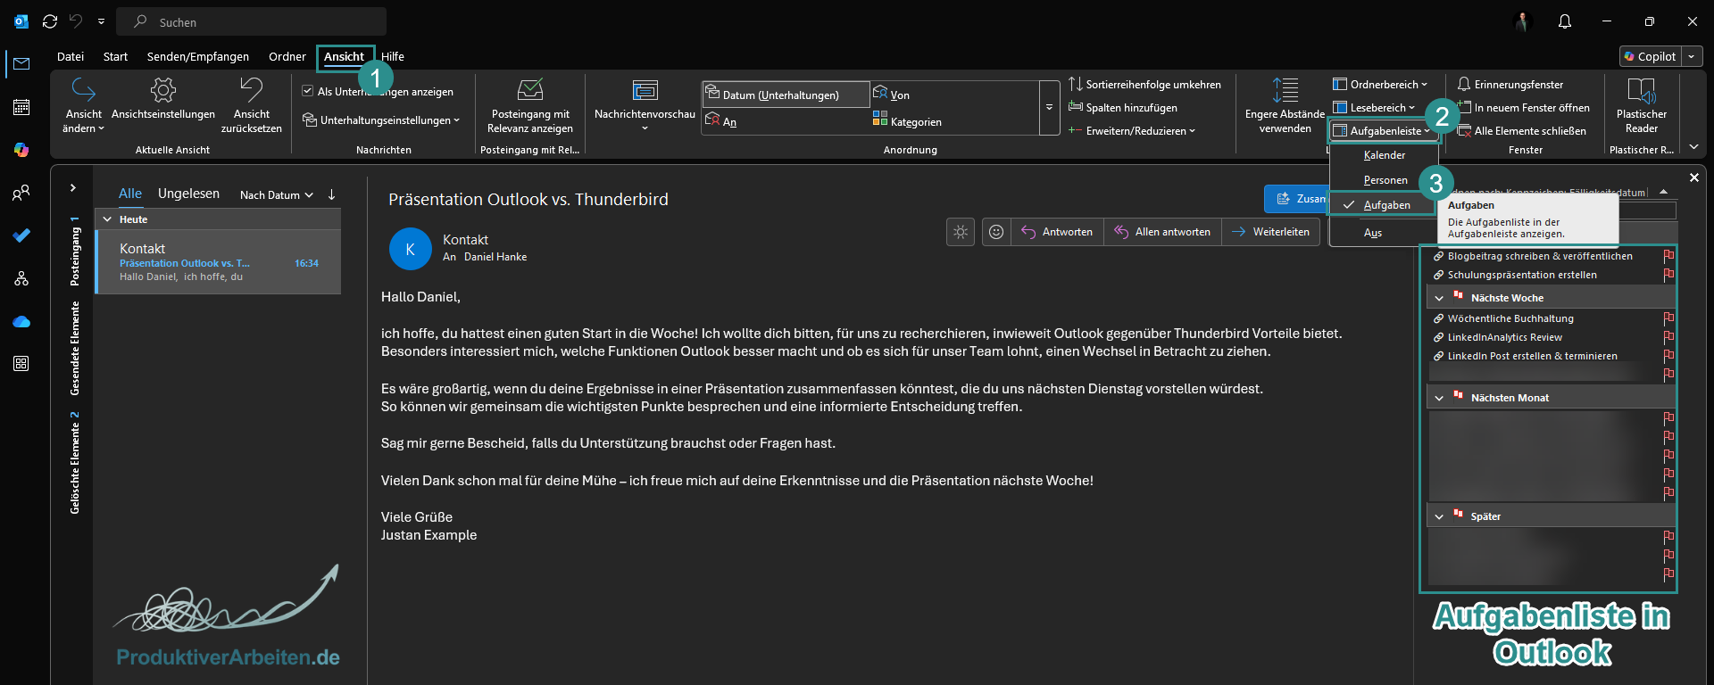Open the Nach Datum sort dropdown

pos(277,195)
